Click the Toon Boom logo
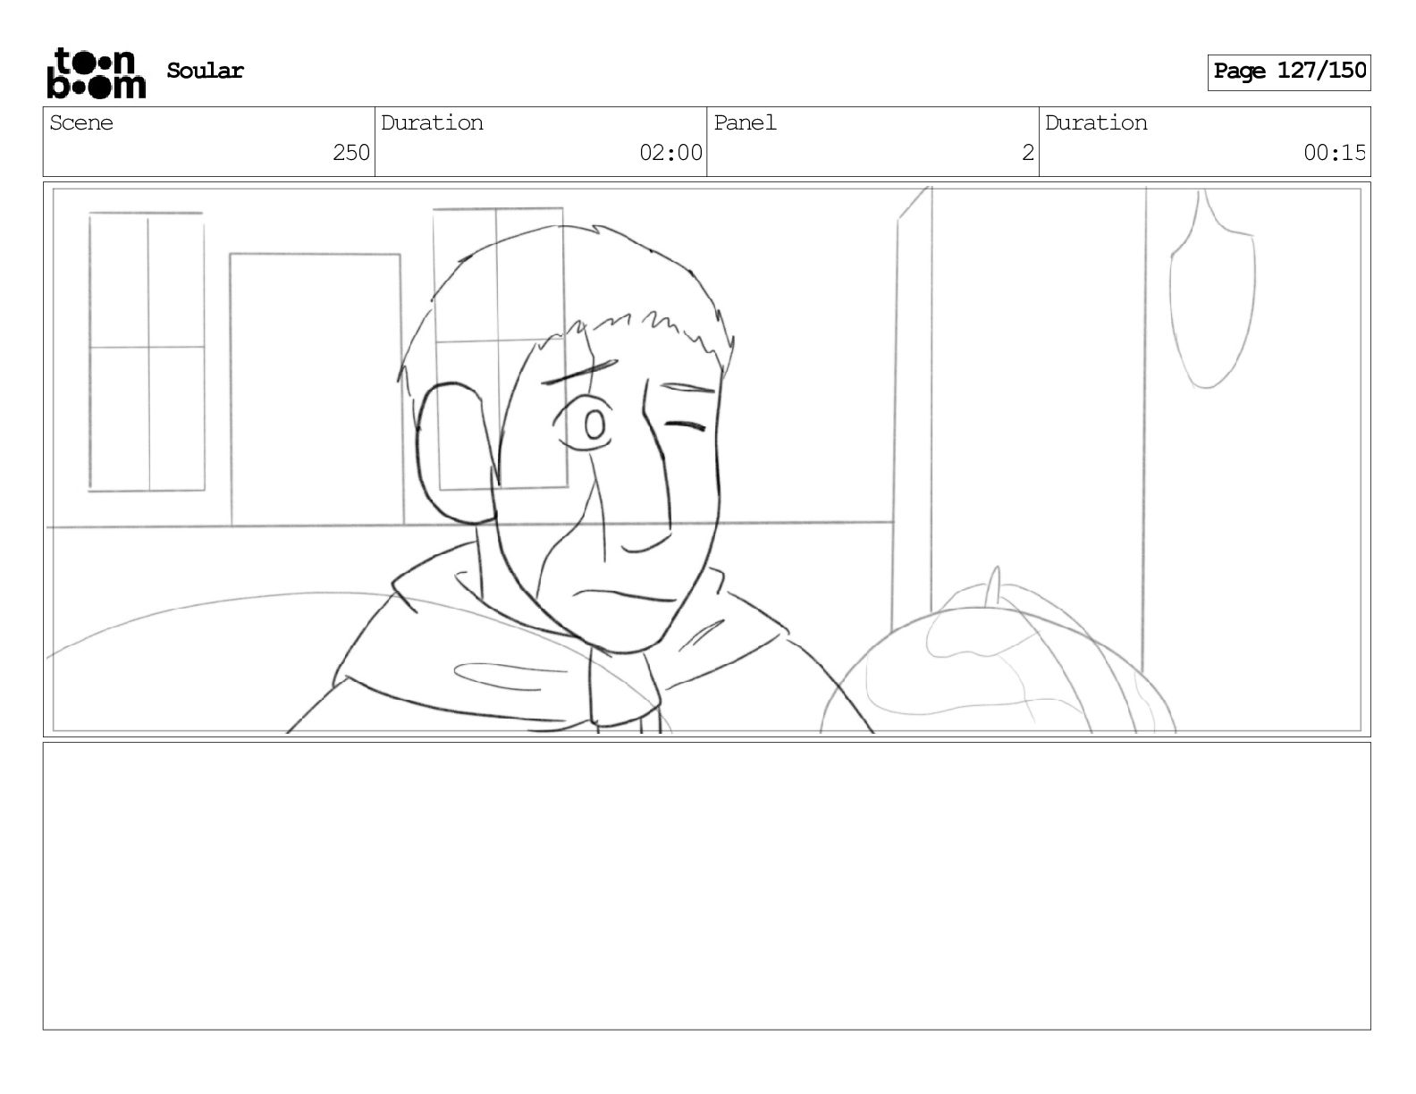Image resolution: width=1416 pixels, height=1094 pixels. [x=96, y=72]
